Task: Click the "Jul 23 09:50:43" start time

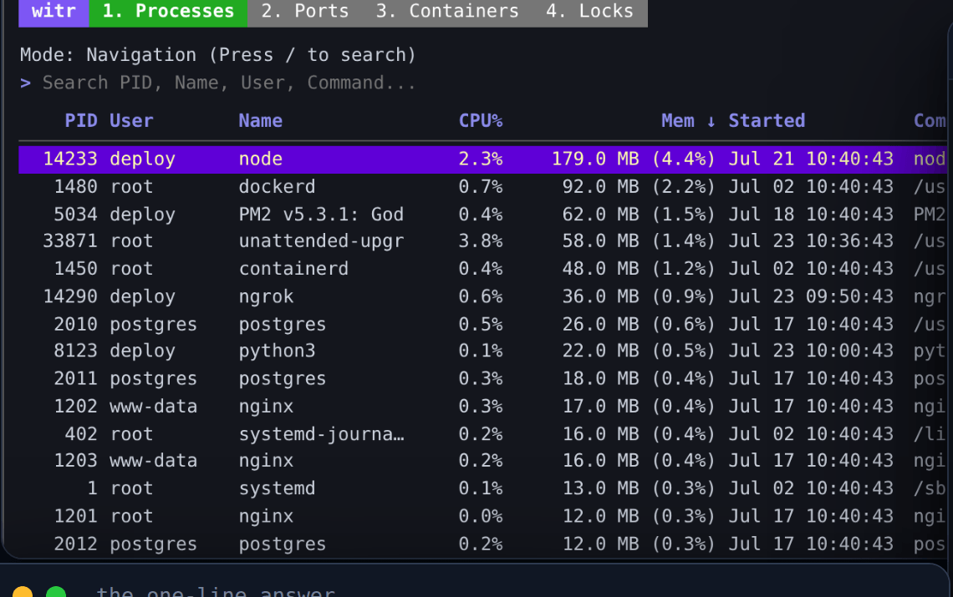Action: click(x=811, y=296)
